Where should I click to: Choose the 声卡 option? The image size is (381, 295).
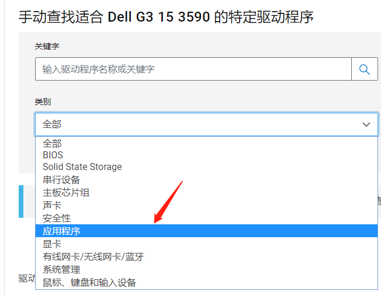coord(52,205)
